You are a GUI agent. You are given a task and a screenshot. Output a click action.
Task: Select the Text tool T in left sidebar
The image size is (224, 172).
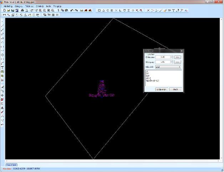coord(2,68)
